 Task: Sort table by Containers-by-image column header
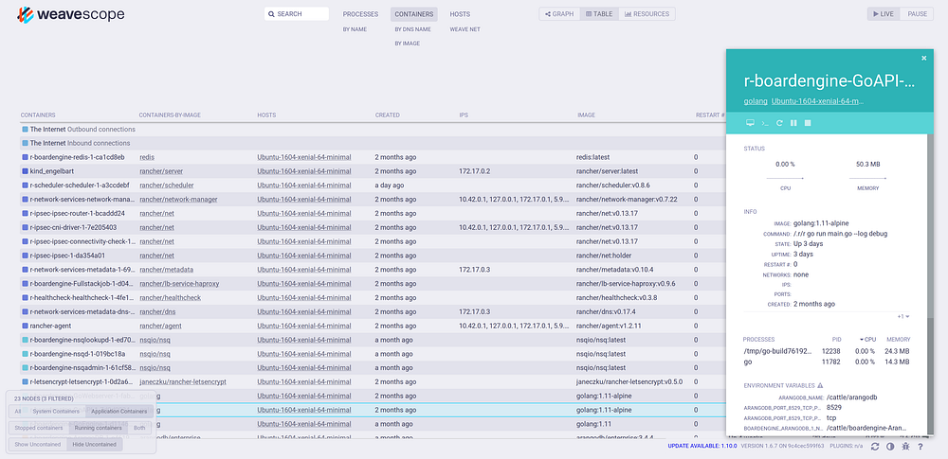170,115
